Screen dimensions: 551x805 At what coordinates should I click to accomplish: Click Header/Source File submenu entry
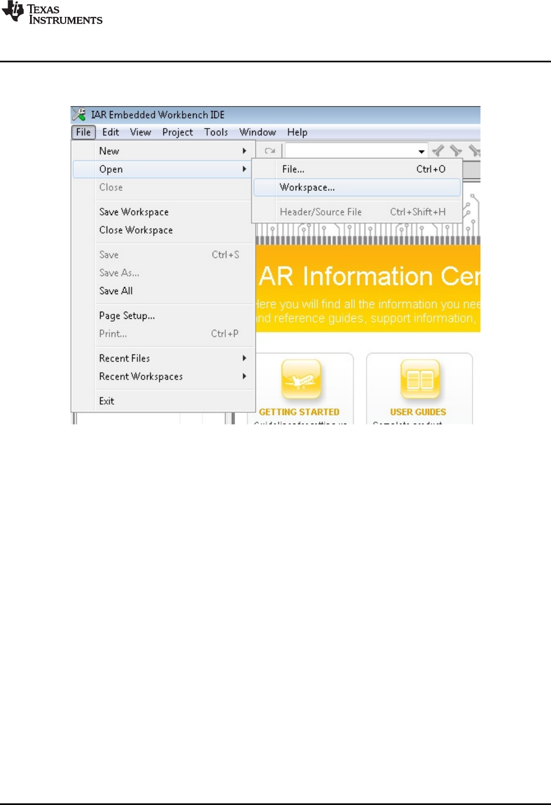tap(357, 212)
